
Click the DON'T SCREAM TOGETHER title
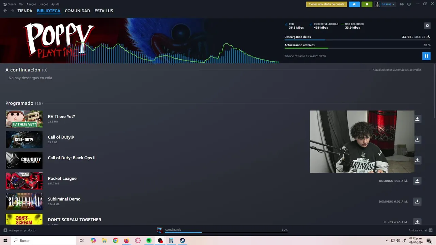coord(74,220)
